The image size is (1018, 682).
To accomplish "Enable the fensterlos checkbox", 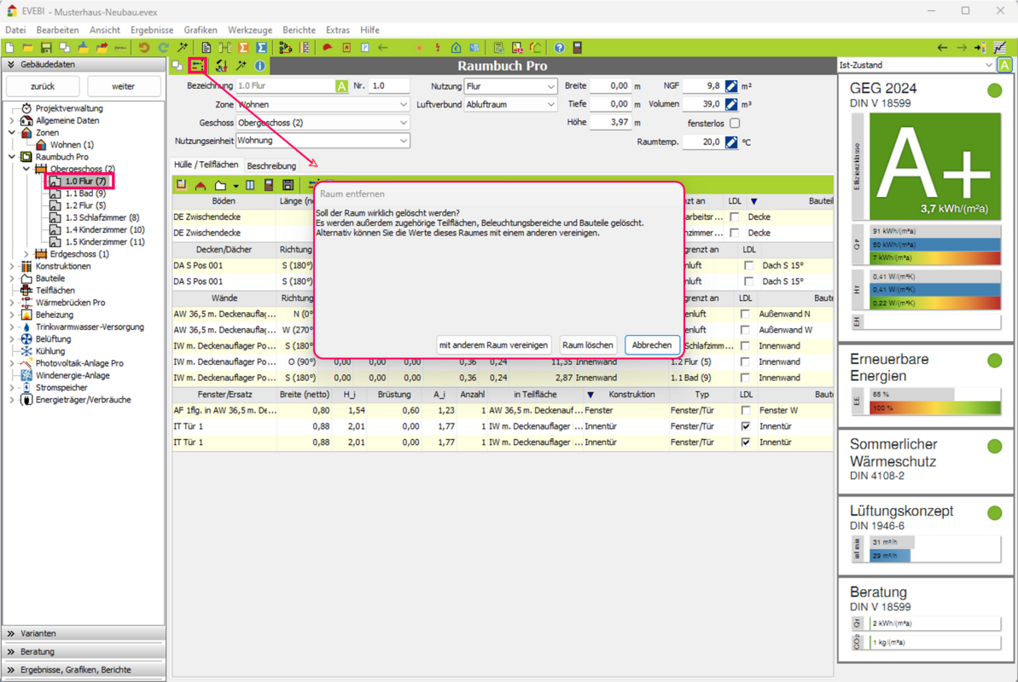I will click(x=735, y=124).
